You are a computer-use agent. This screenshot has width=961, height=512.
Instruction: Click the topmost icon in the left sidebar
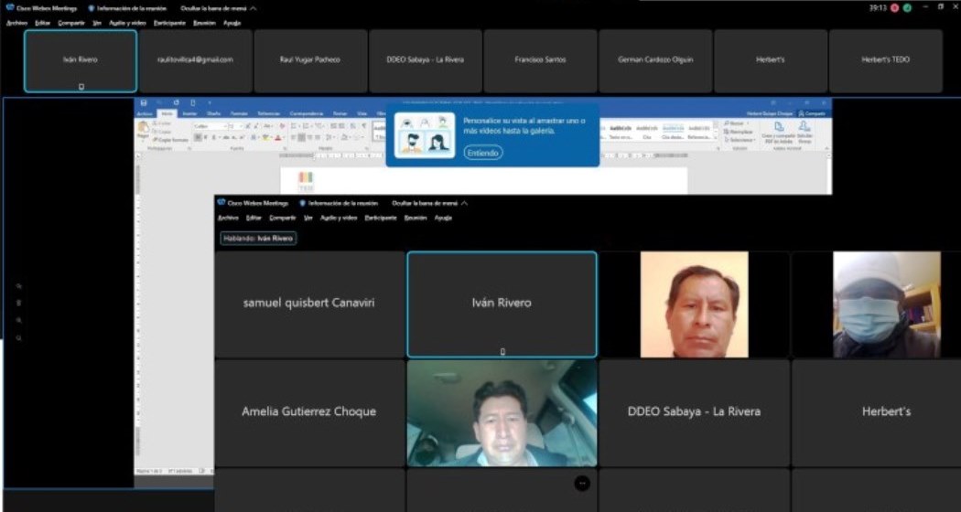[19, 286]
